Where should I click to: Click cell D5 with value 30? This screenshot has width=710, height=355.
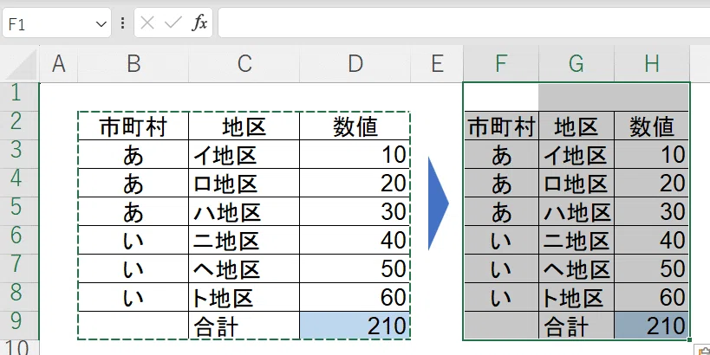tap(355, 211)
